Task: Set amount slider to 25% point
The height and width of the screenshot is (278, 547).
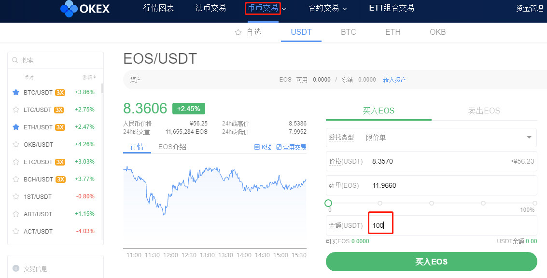Action: (380, 203)
